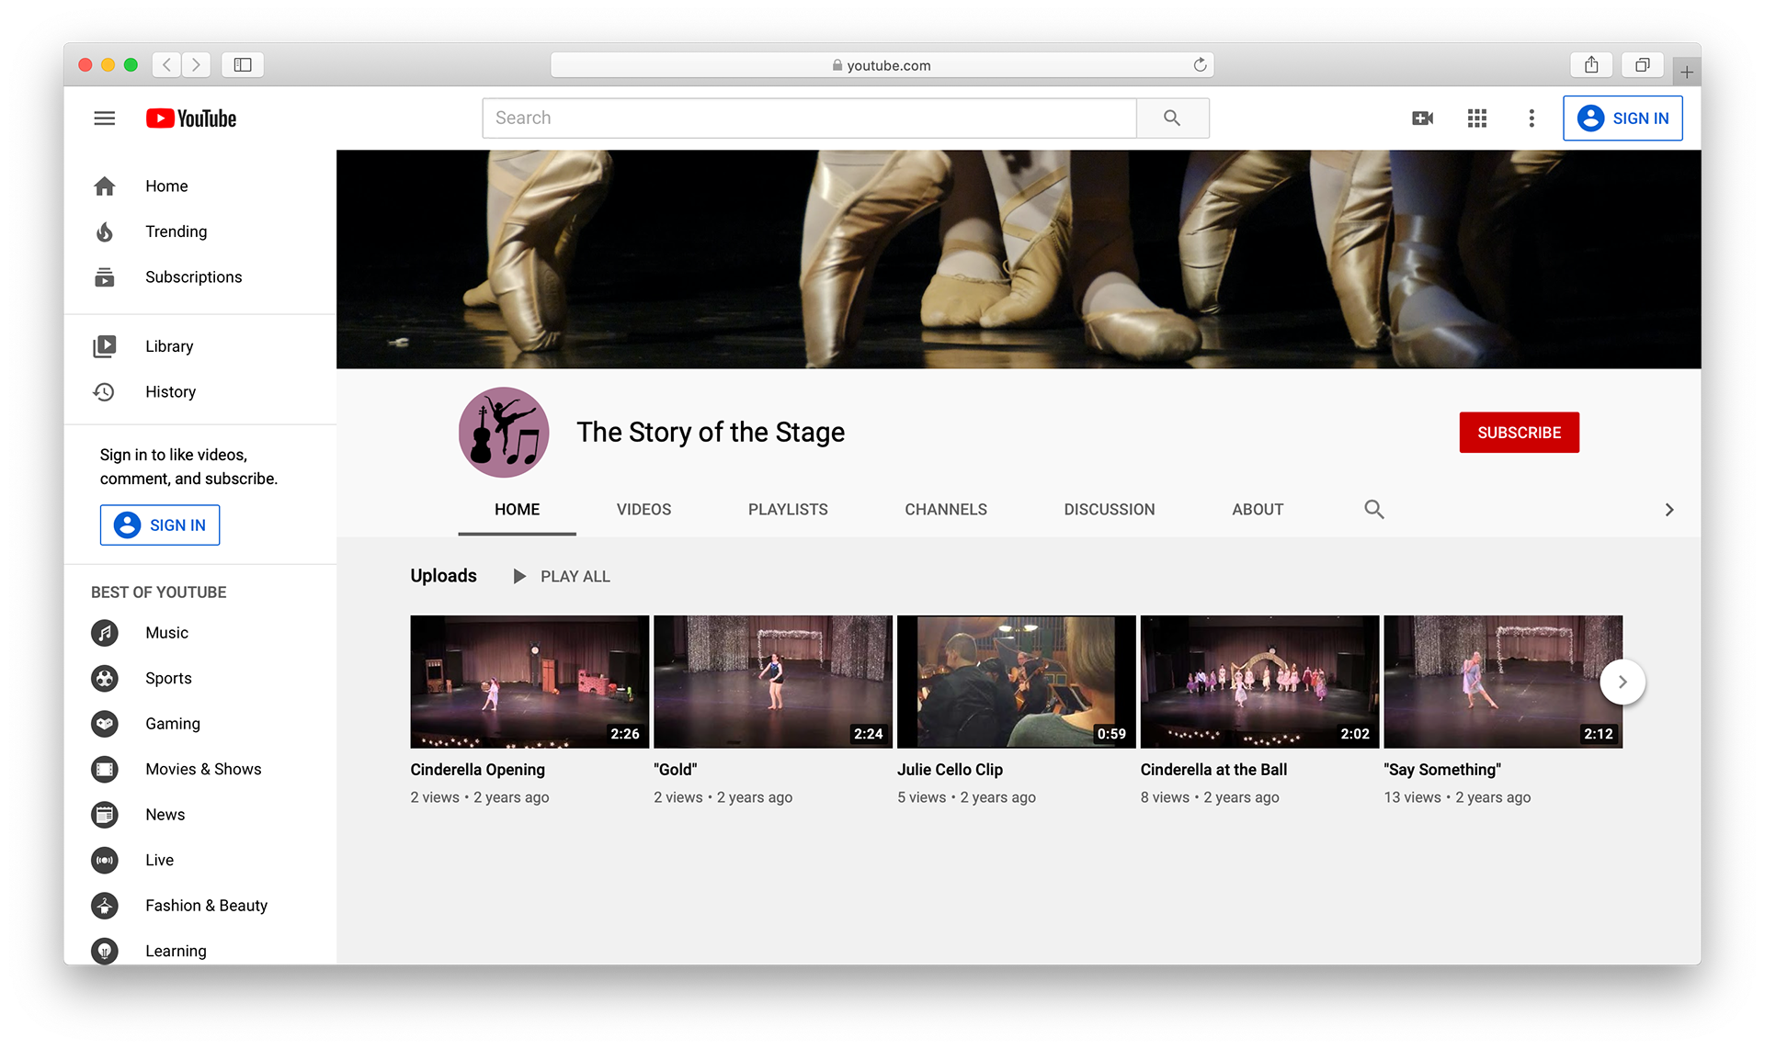Show next uploads with carousel arrow
The height and width of the screenshot is (1049, 1765).
[1623, 682]
